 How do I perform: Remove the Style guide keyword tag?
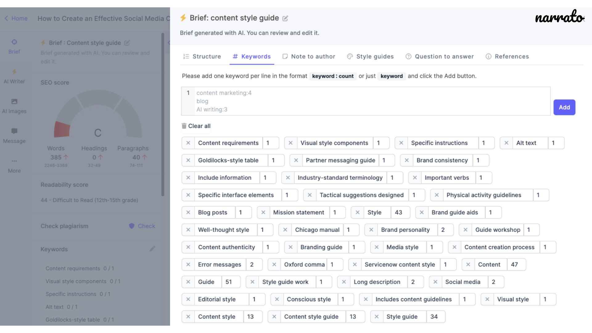point(377,316)
